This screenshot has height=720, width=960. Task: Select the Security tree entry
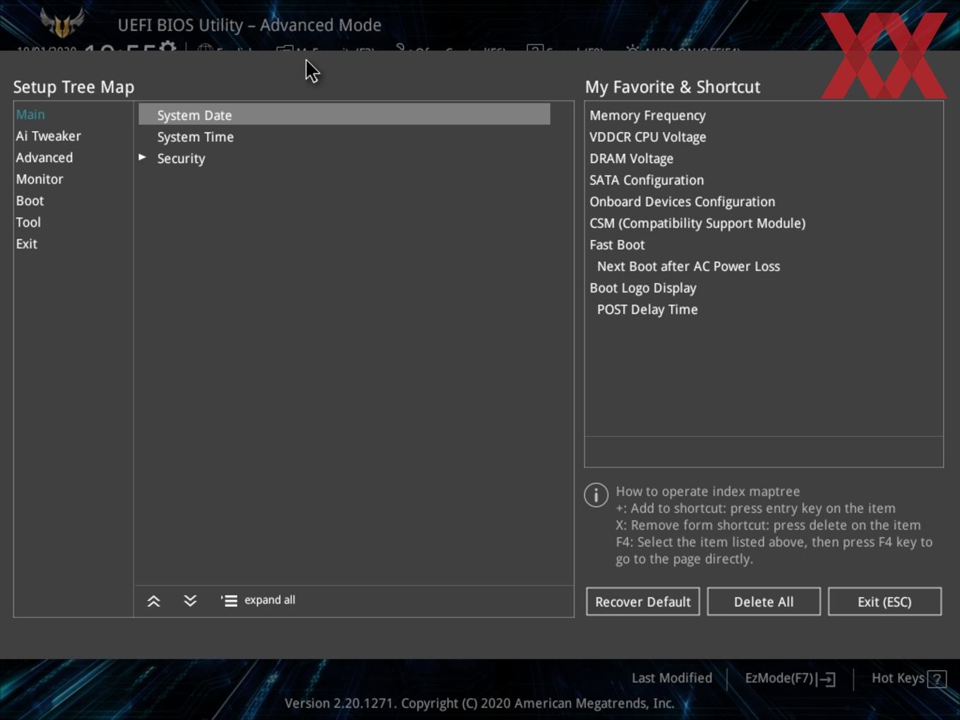(x=181, y=159)
